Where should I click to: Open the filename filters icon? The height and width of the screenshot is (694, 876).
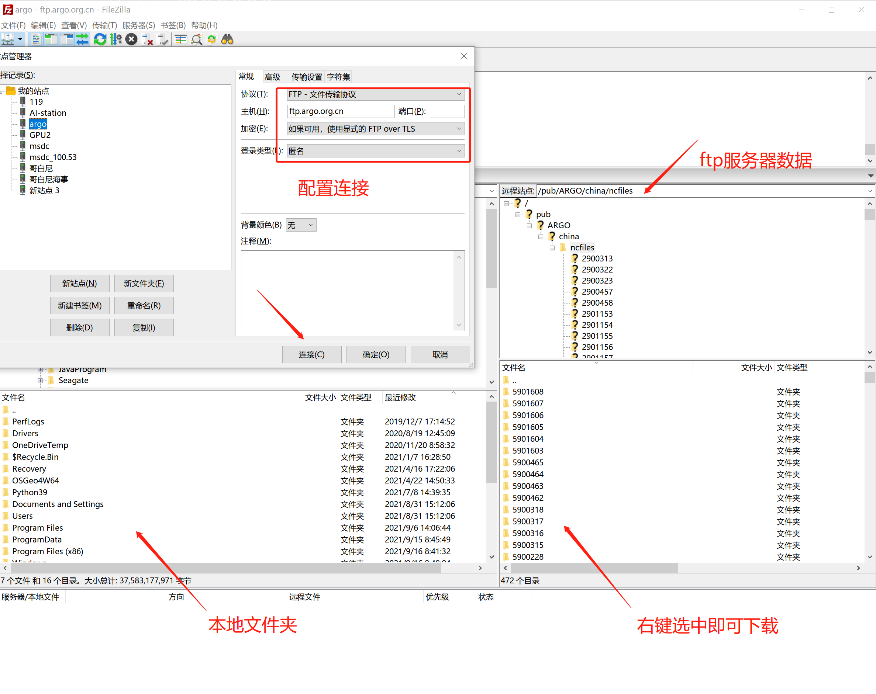[181, 39]
